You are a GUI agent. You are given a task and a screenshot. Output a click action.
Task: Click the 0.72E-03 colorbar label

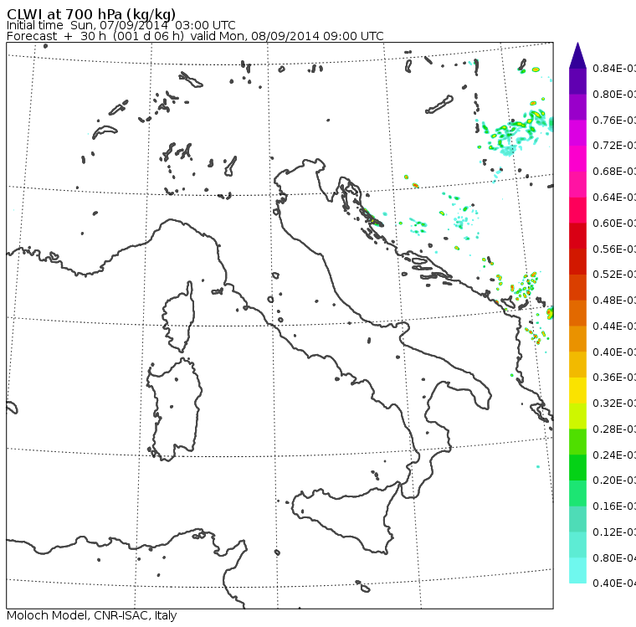pyautogui.click(x=614, y=146)
